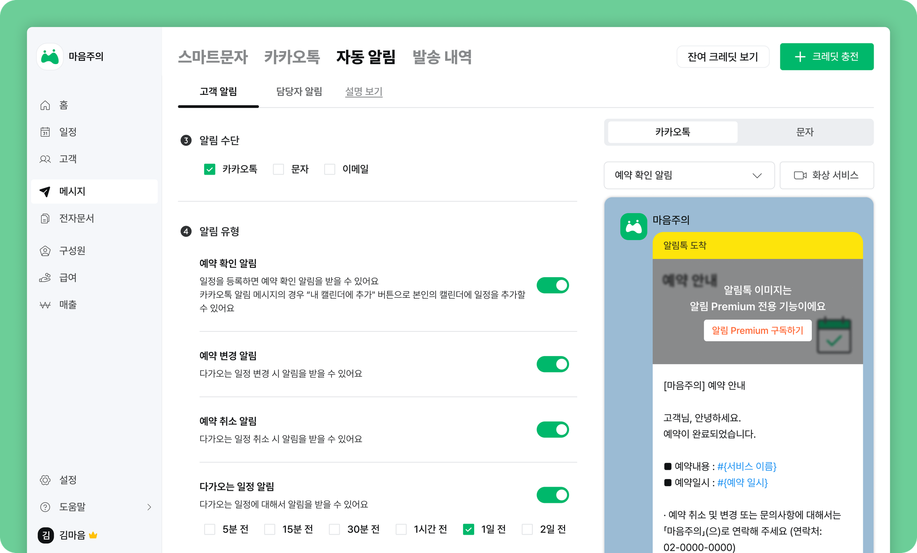
Task: Click the #{예약 일시} variable in preview
Action: (742, 483)
